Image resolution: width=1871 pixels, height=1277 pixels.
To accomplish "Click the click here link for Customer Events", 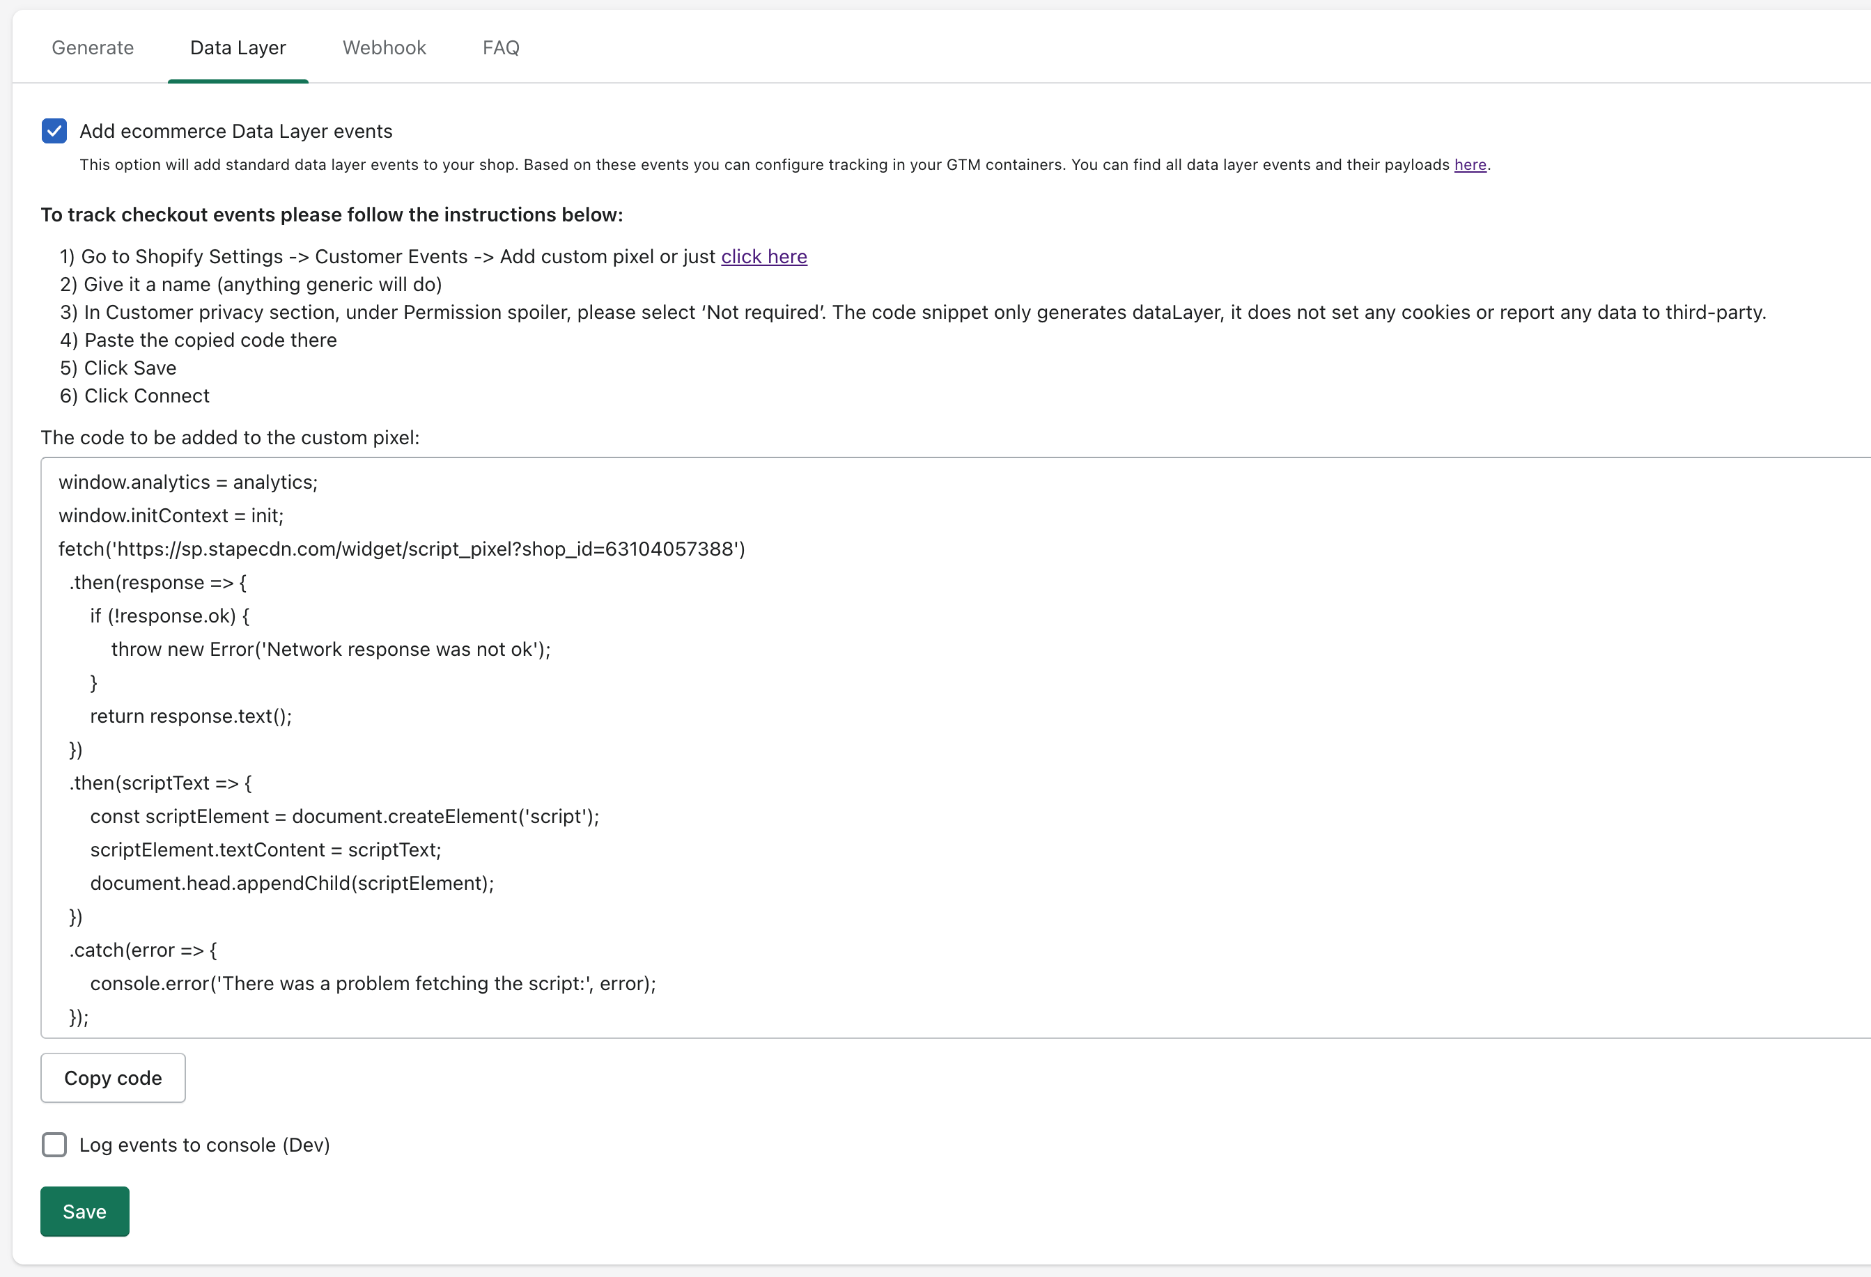I will 765,256.
